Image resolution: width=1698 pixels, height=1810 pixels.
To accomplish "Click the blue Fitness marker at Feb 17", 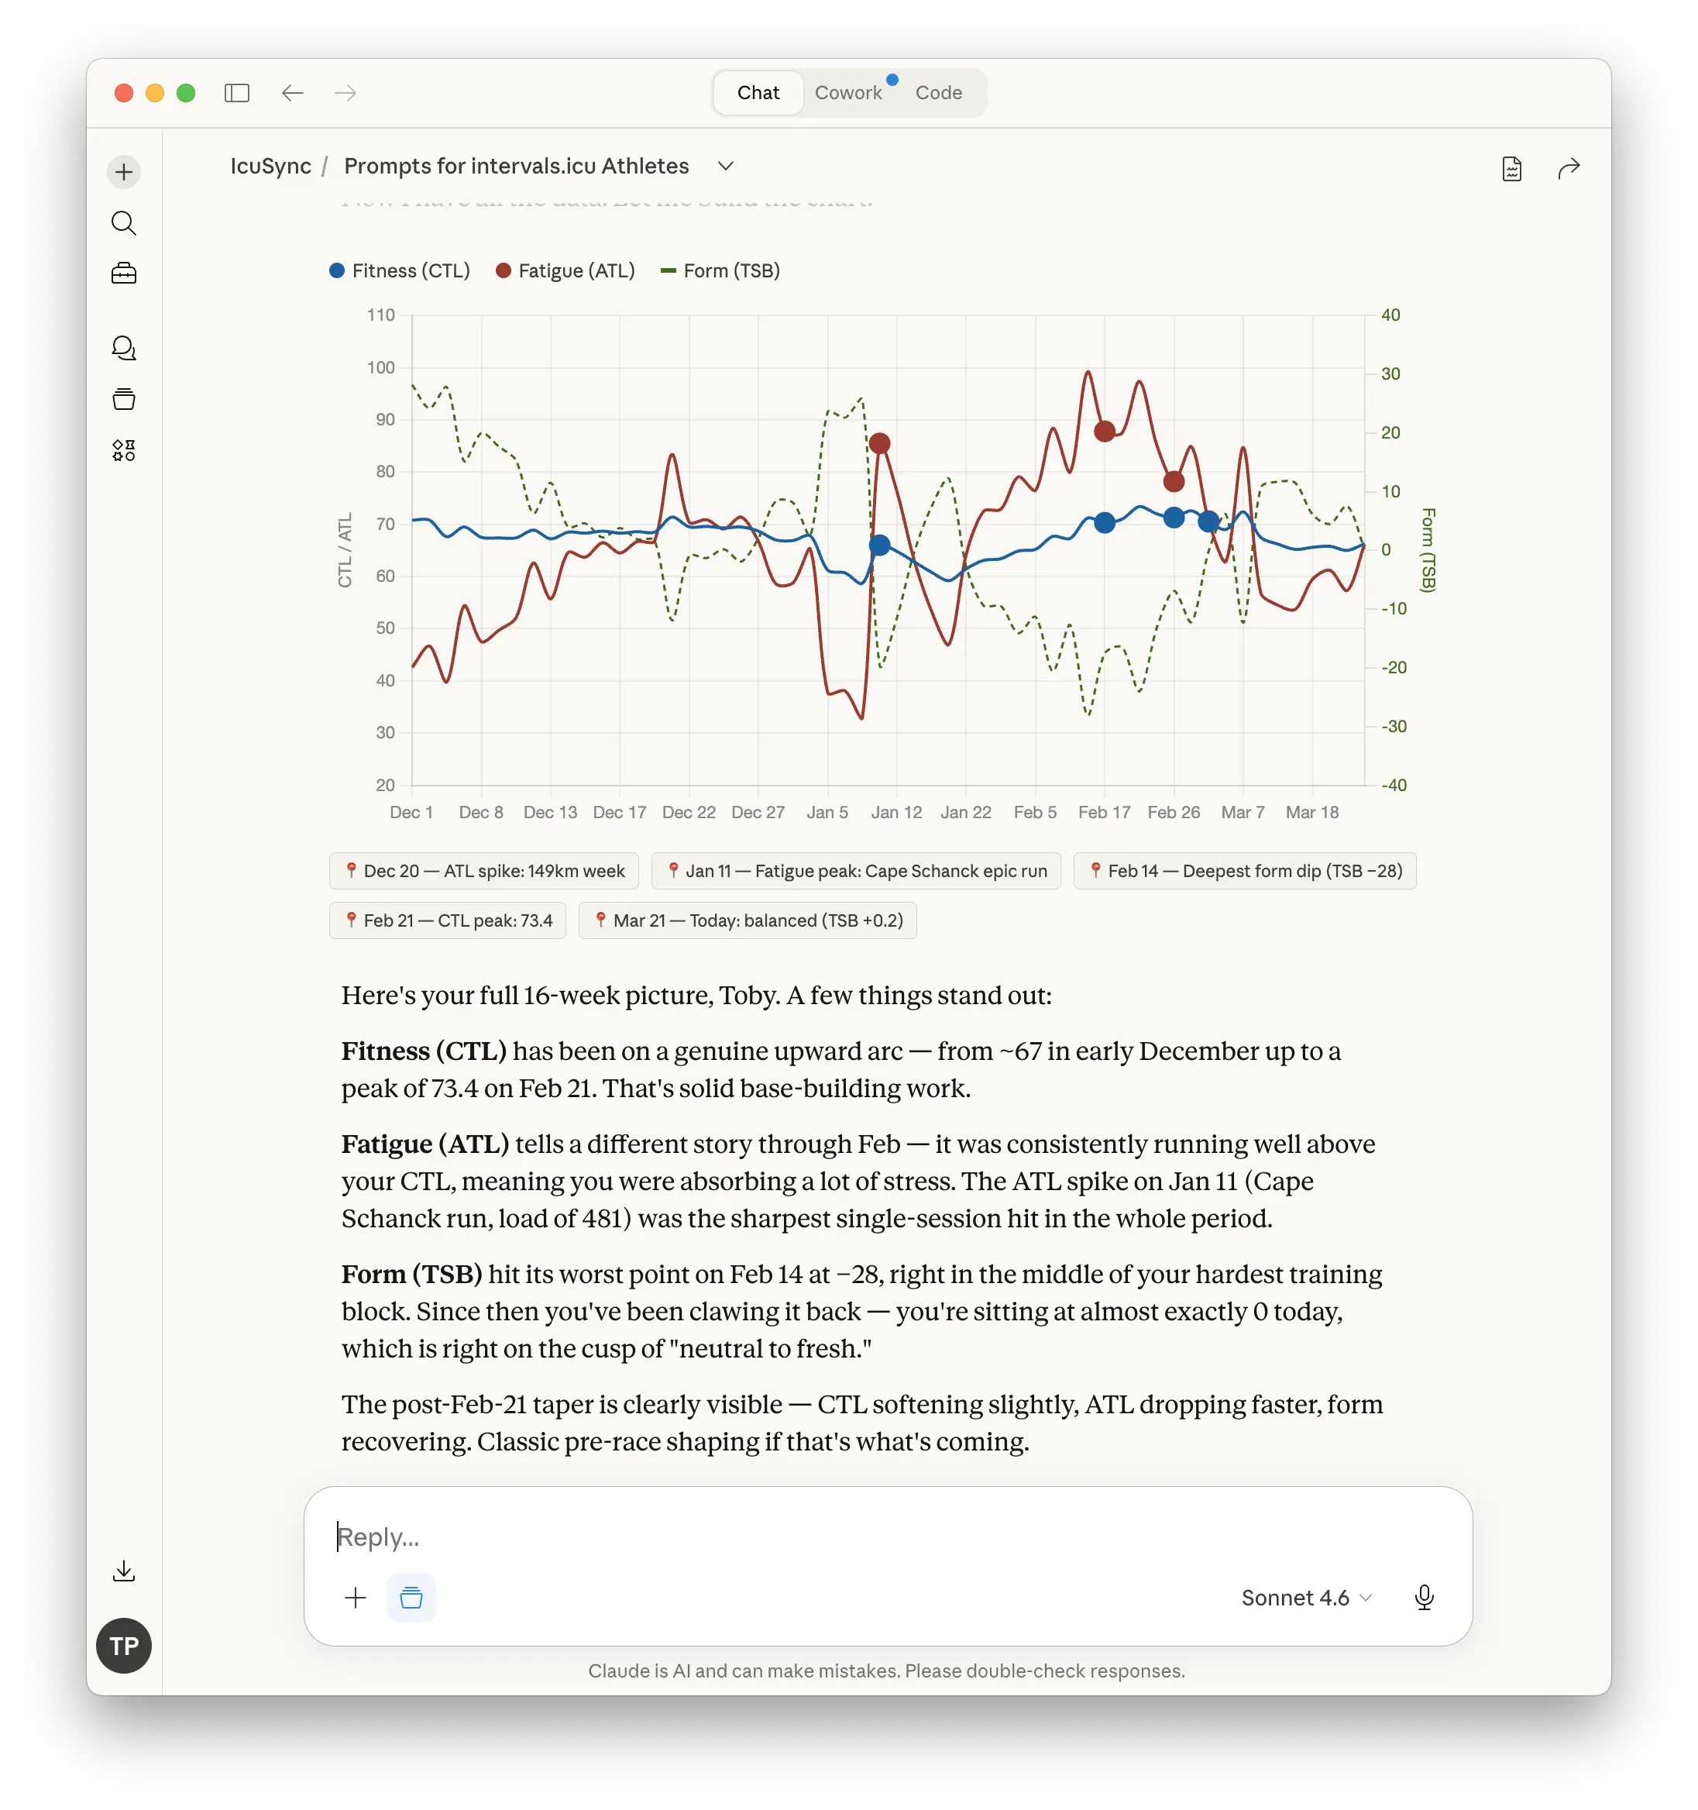I will pos(1105,522).
